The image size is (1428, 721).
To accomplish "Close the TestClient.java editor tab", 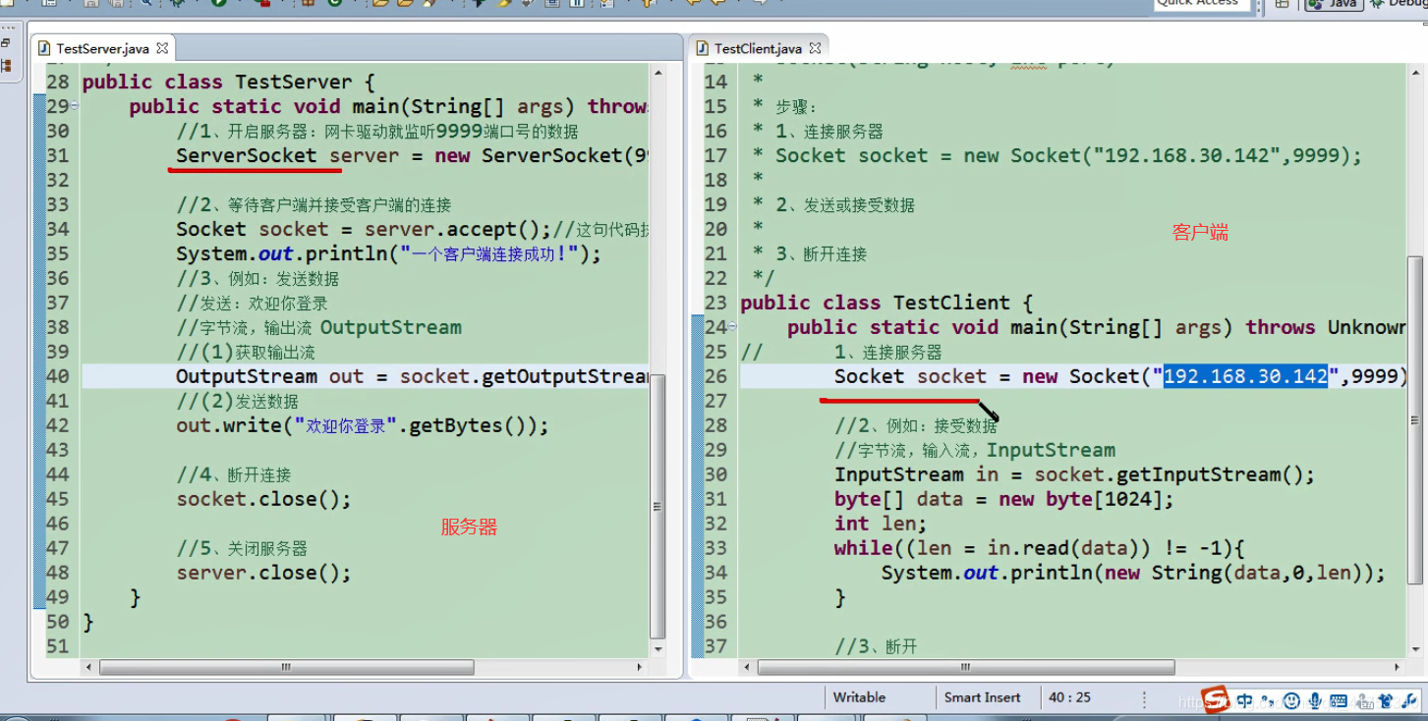I will 815,47.
